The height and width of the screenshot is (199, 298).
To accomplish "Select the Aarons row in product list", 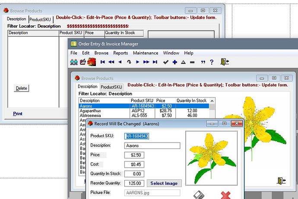I will coord(144,106).
